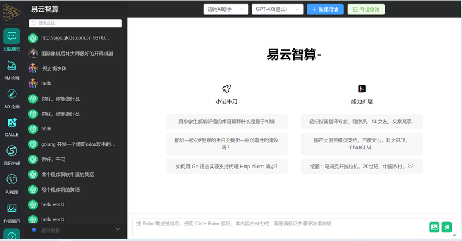The image size is (462, 241).
Task: Open the AI视频 video tool icon
Action: [12, 180]
